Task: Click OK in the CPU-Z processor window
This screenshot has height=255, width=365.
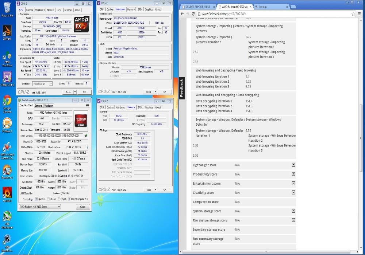Action: click(x=84, y=92)
